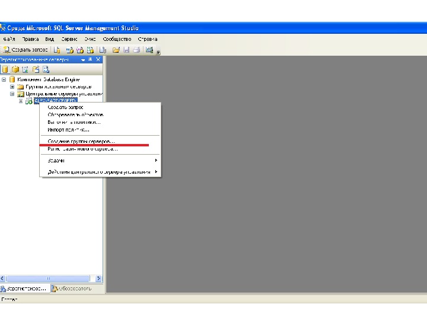The width and height of the screenshot is (427, 320).
Task: Choose Обозреватель объектов in context menu
Action: pos(100,115)
